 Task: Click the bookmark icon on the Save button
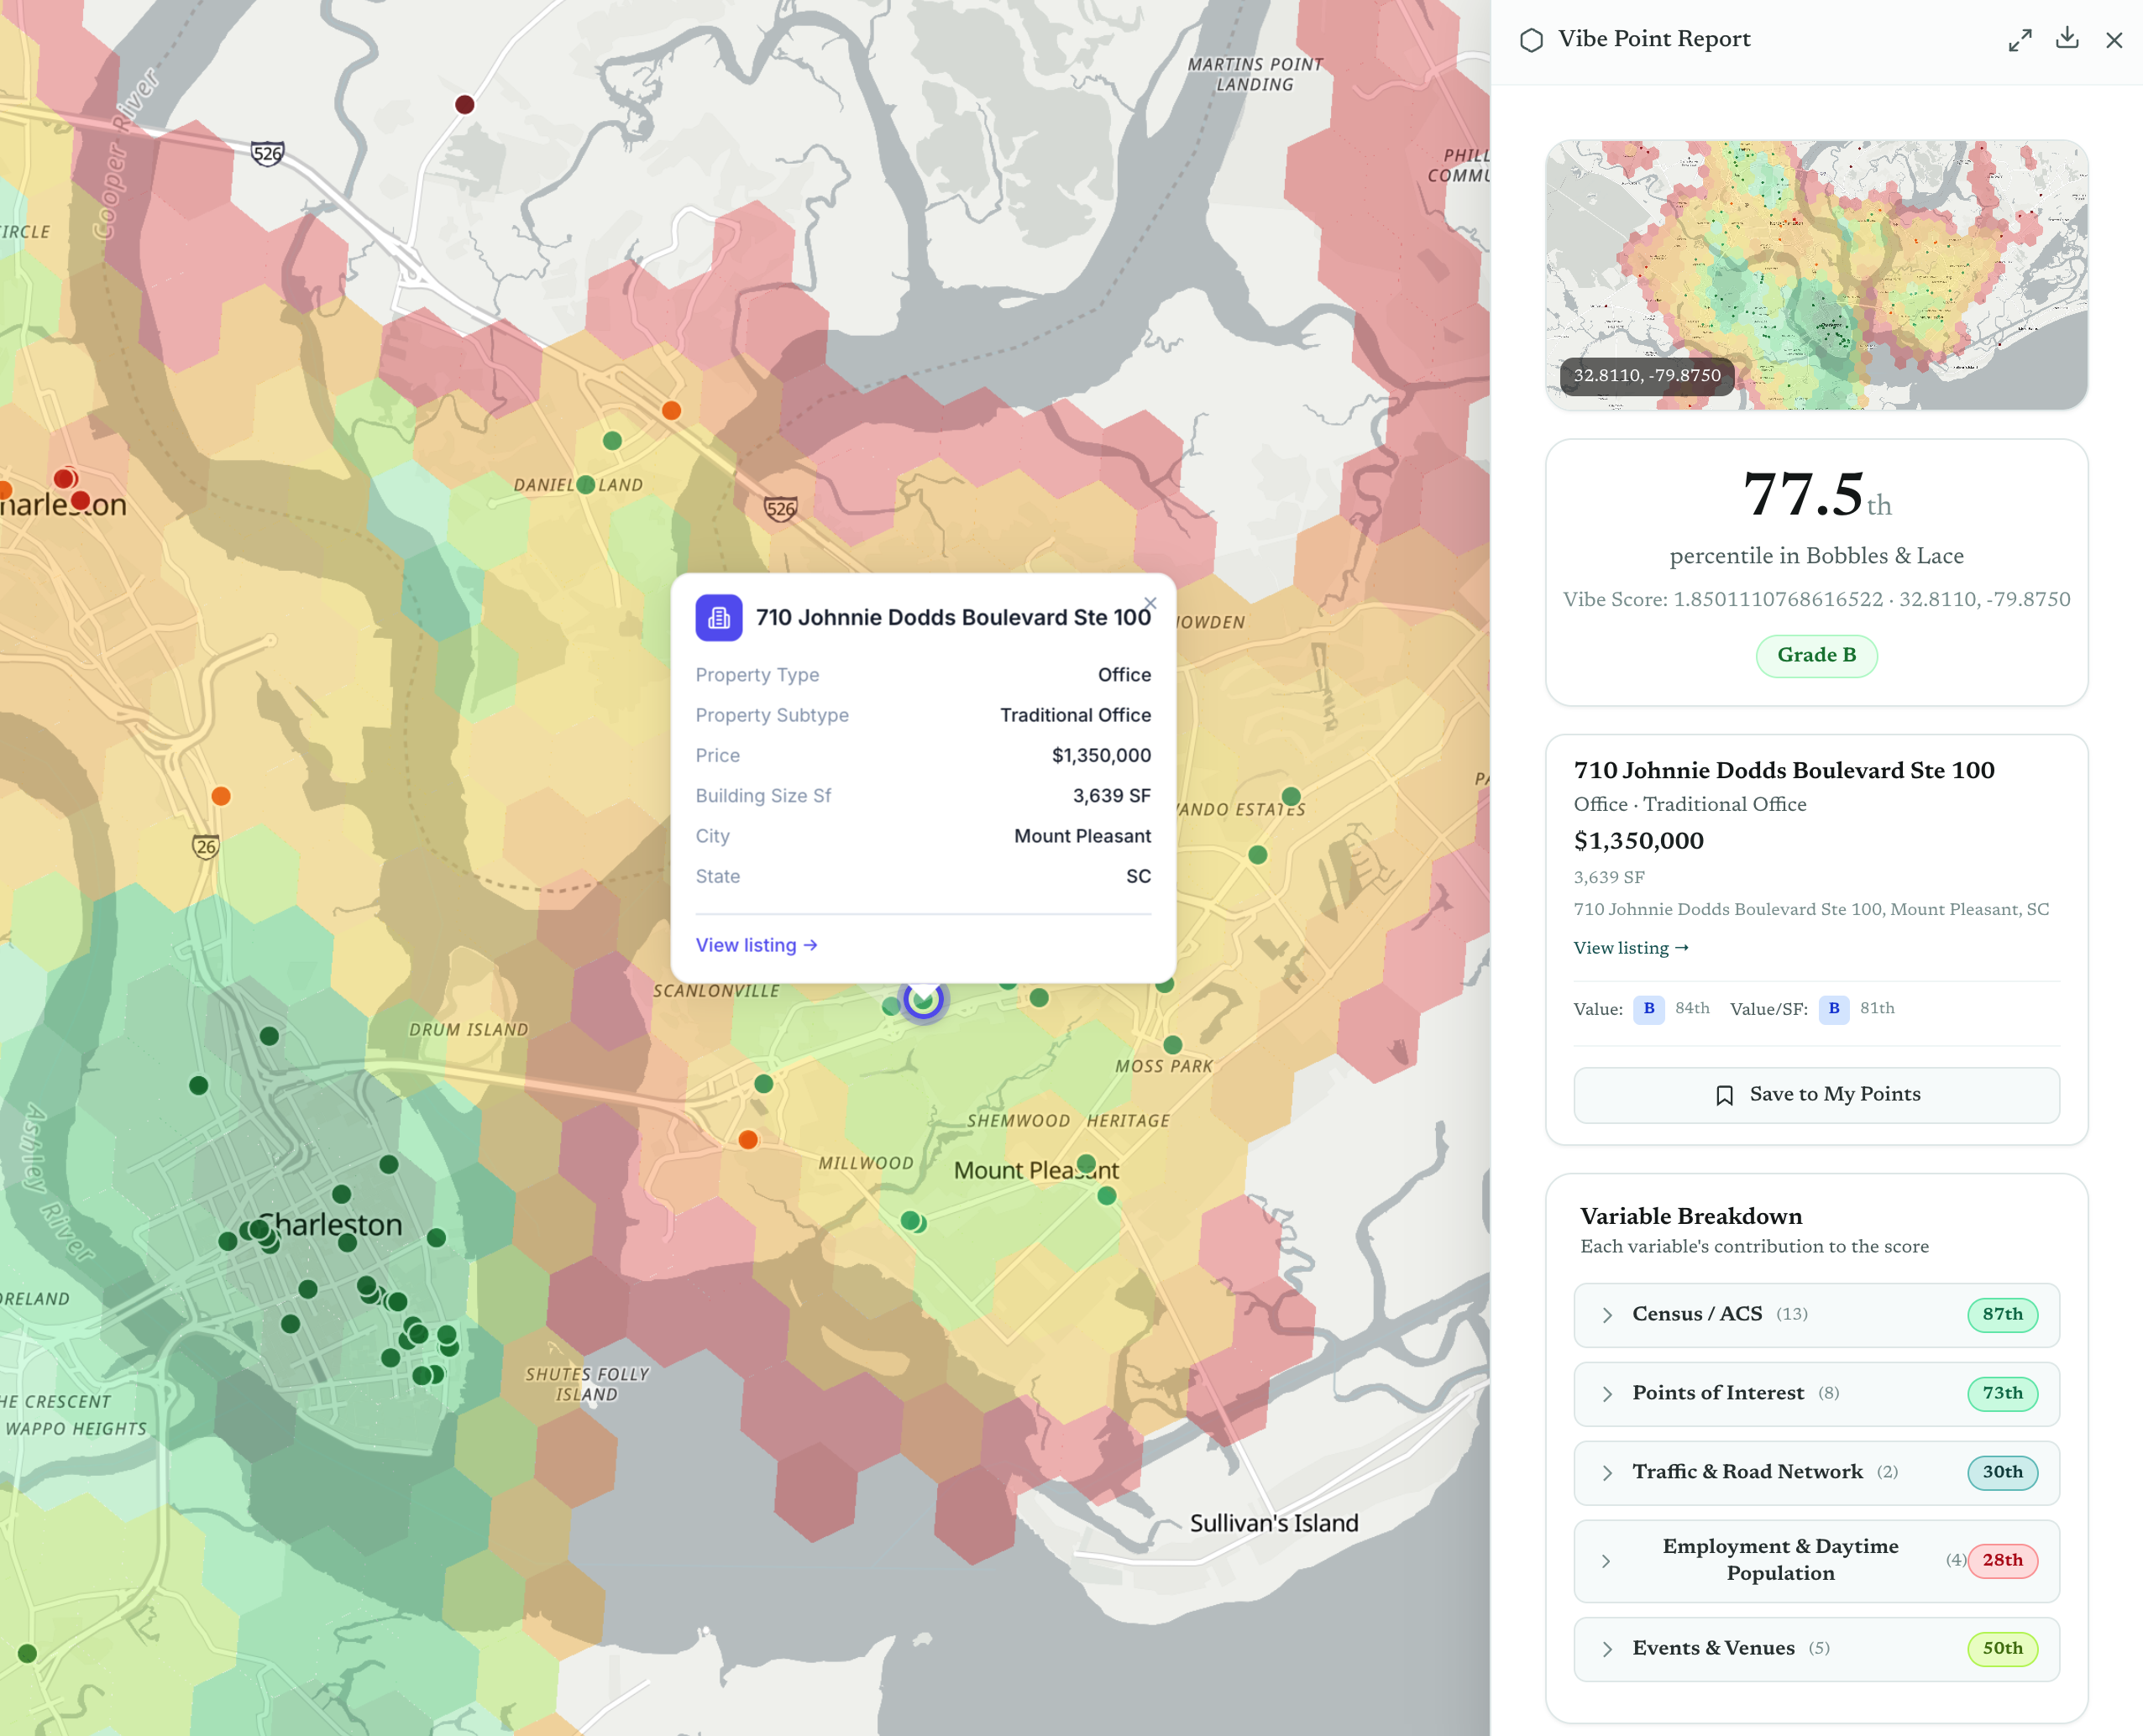[x=1724, y=1095]
